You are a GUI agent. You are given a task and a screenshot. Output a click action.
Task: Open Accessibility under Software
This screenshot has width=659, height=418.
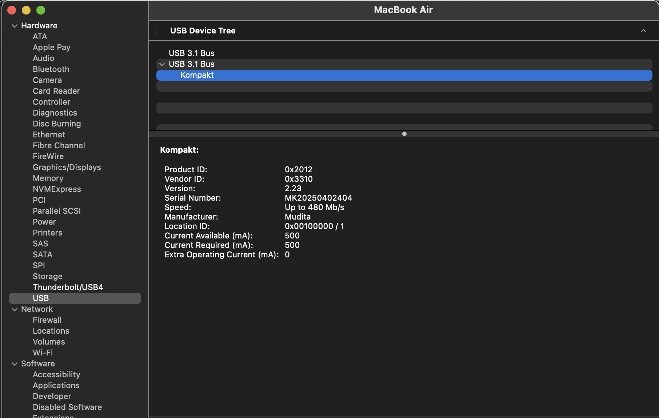(x=56, y=374)
